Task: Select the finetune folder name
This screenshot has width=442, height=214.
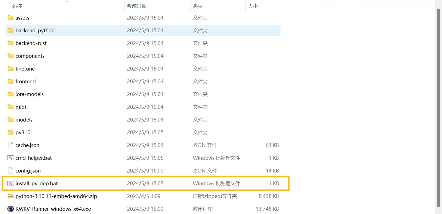Action: [25, 69]
